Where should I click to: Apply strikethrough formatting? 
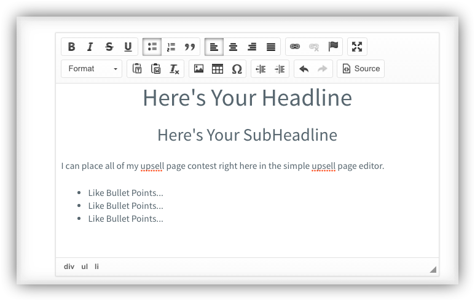click(109, 47)
